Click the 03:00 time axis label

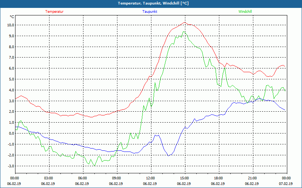(49, 178)
